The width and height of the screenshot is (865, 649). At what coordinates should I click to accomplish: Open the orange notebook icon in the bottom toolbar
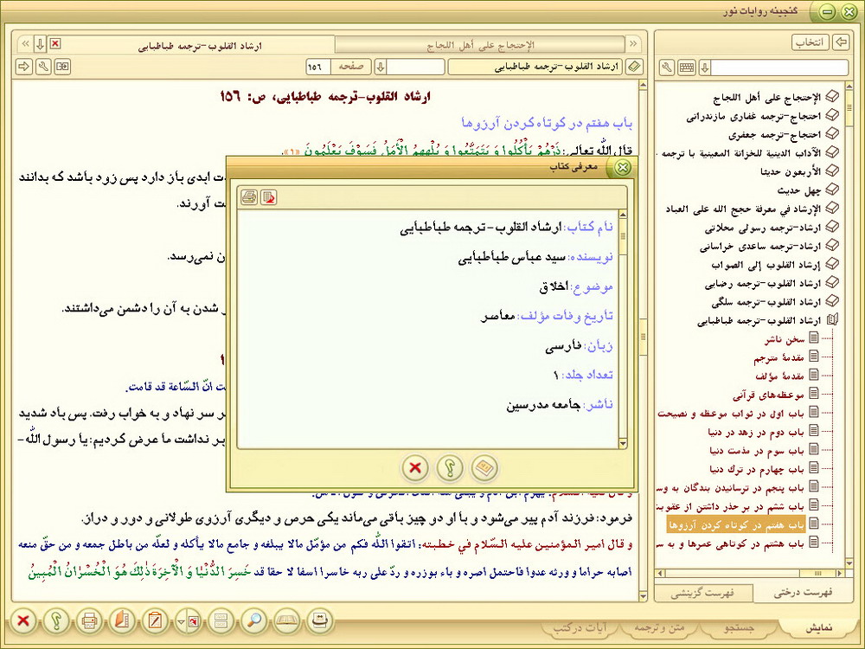pyautogui.click(x=121, y=621)
